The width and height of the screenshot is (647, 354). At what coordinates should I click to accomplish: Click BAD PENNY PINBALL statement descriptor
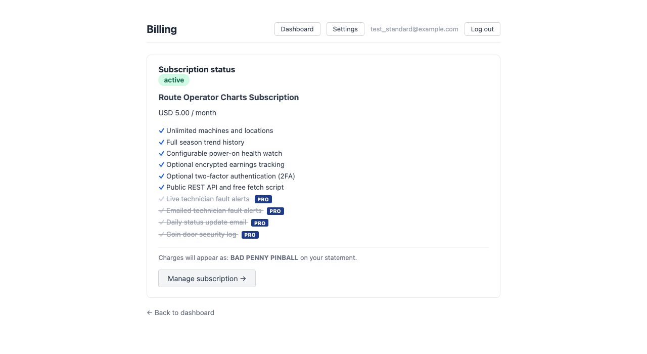pos(264,257)
